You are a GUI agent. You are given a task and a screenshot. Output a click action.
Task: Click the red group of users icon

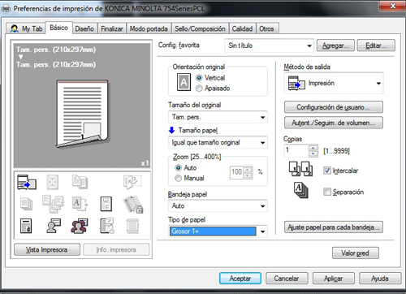[79, 226]
